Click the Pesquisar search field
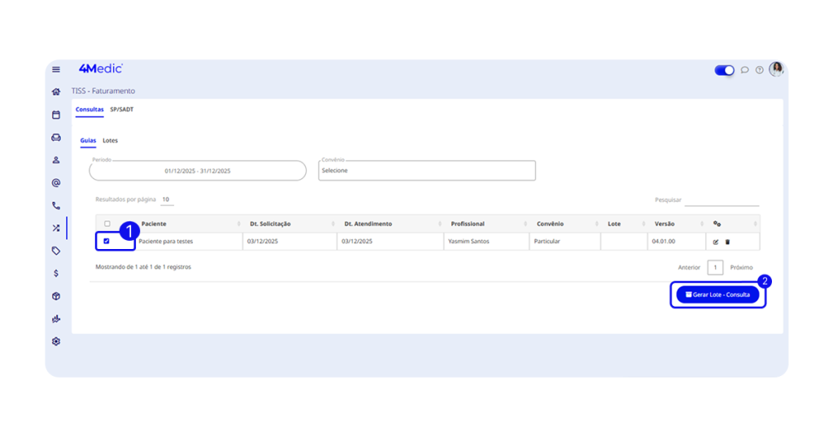This screenshot has width=833, height=437. [722, 199]
